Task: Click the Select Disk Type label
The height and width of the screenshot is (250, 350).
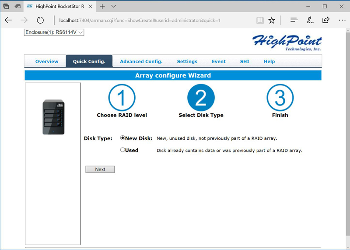Action: [201, 115]
